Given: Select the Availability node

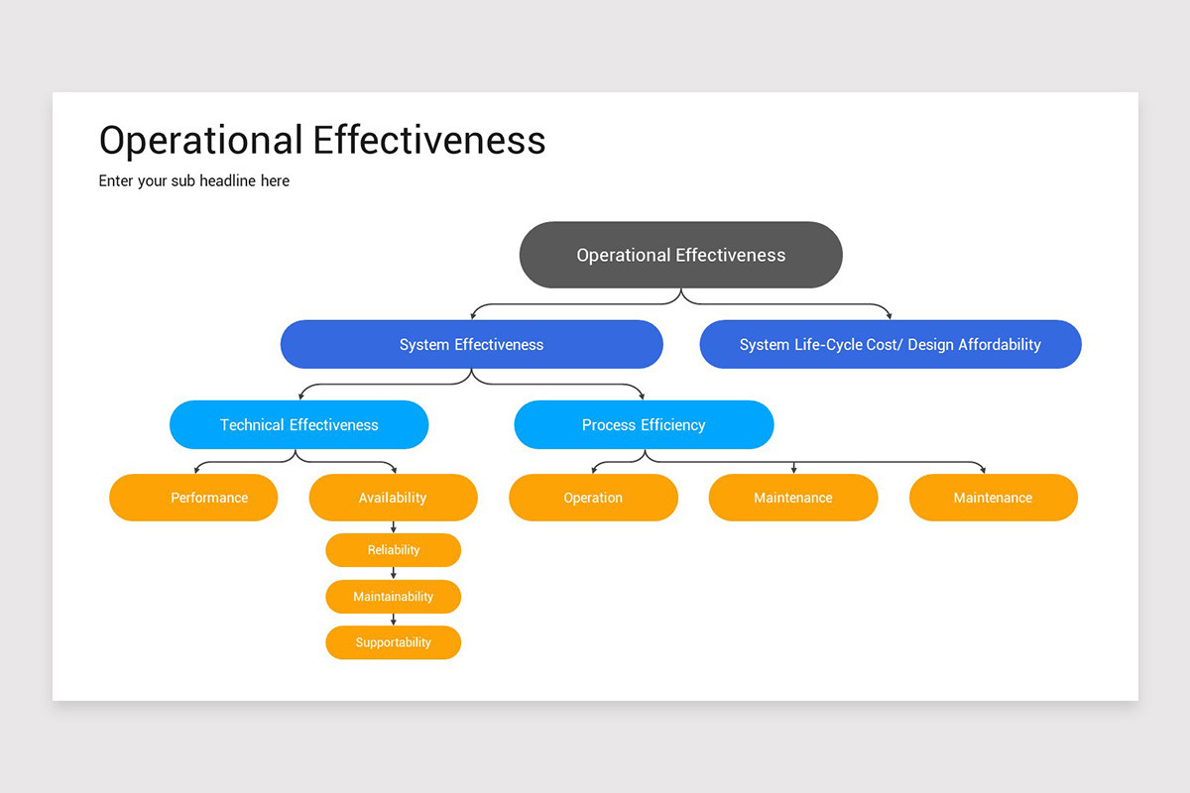Looking at the screenshot, I should tap(393, 497).
